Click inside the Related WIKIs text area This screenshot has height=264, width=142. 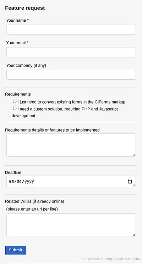coord(71,225)
